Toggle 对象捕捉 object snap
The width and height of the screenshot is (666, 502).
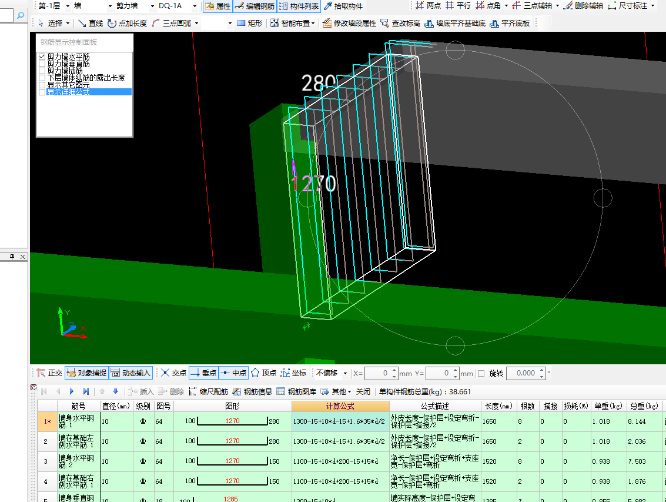point(86,373)
